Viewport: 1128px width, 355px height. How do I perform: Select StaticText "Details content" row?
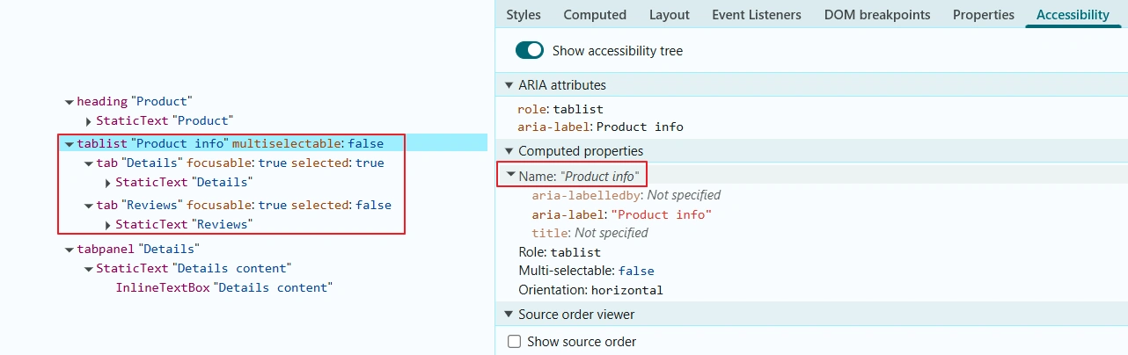194,268
